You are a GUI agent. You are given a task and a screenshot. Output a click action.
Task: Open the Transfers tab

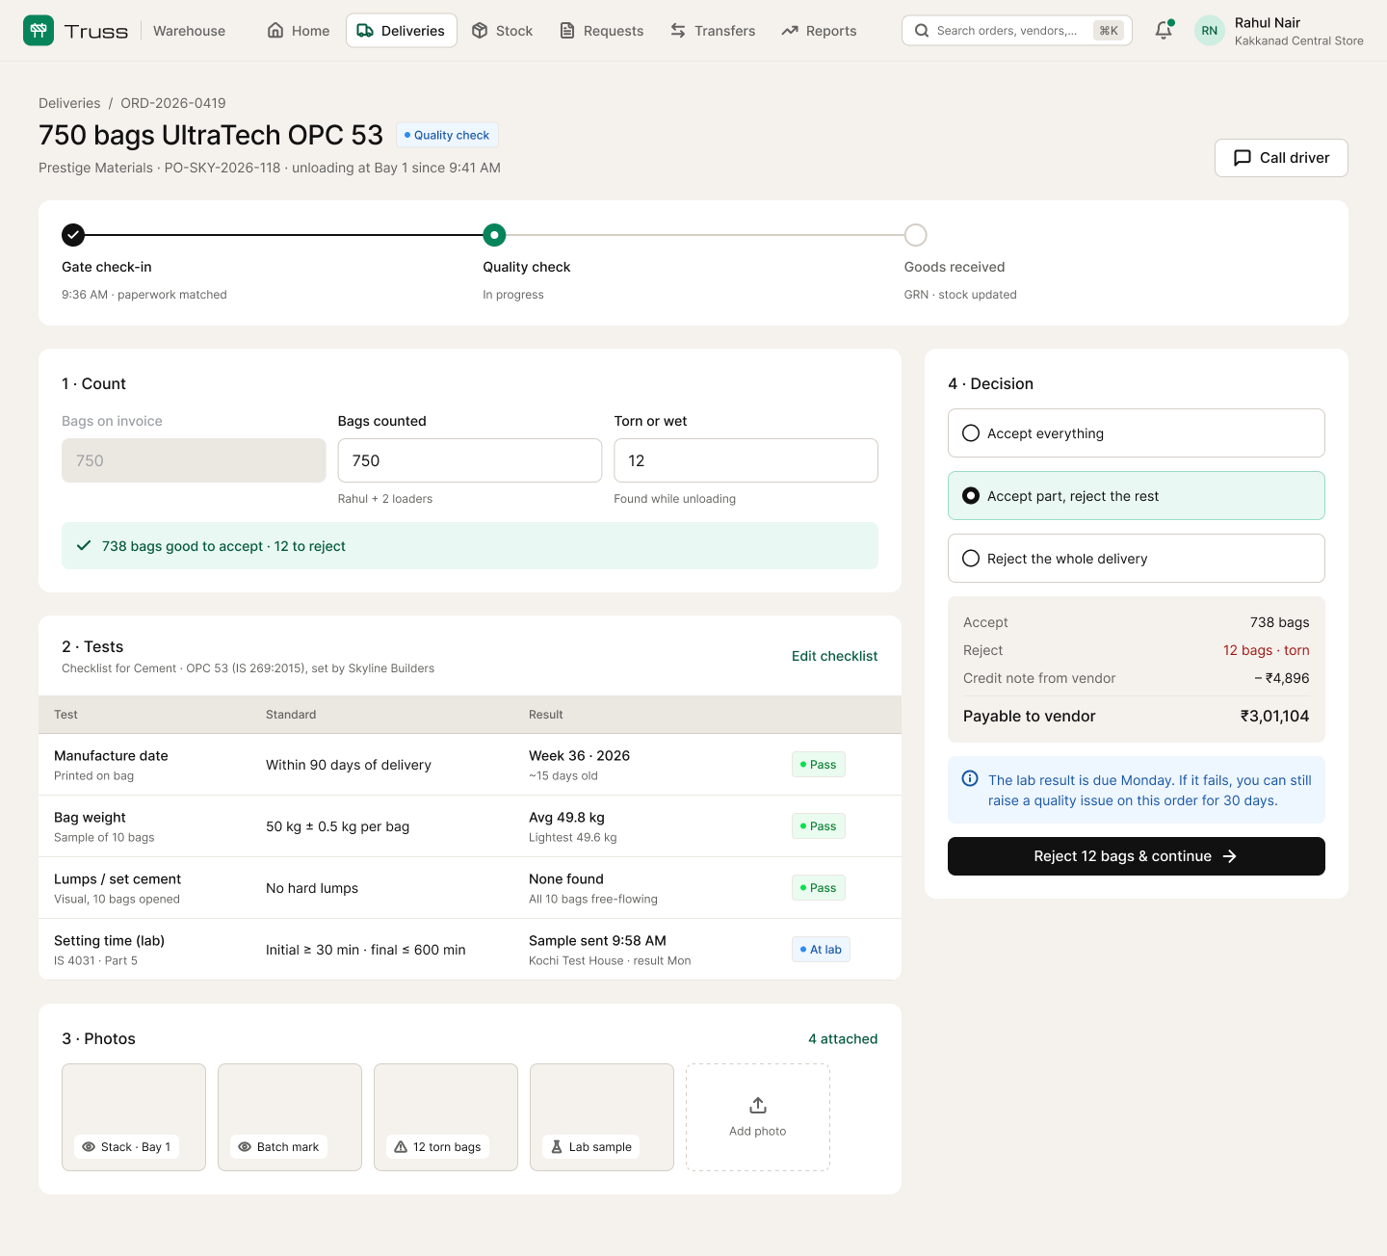[713, 31]
